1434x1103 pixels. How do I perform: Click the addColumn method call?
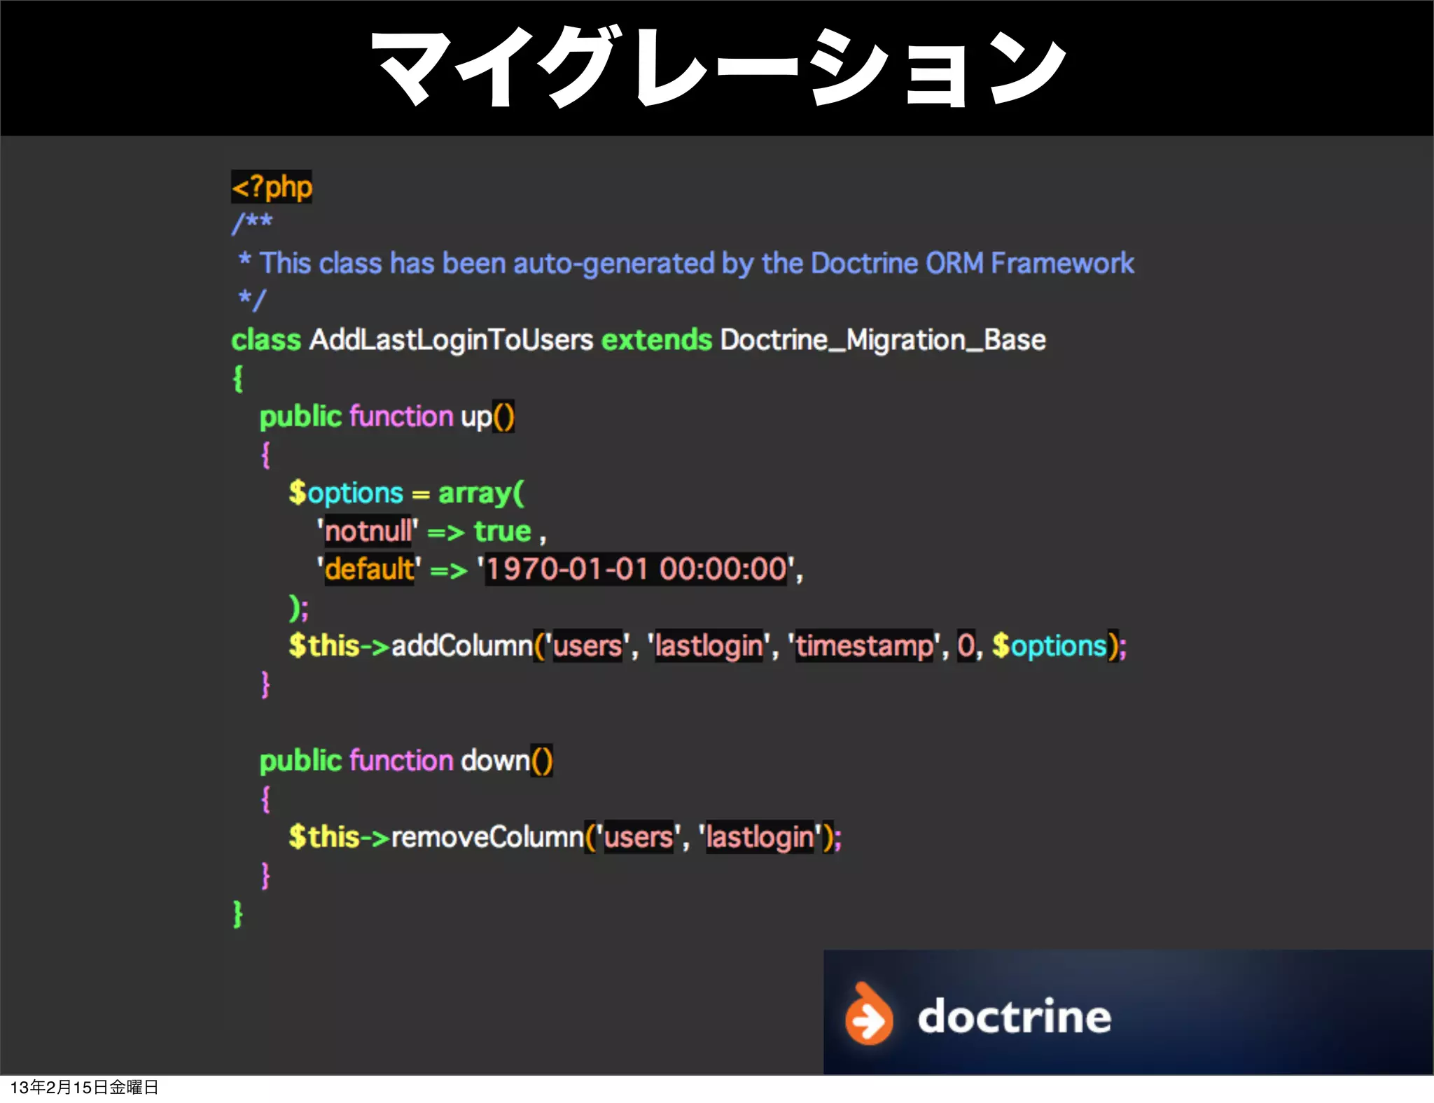(461, 645)
